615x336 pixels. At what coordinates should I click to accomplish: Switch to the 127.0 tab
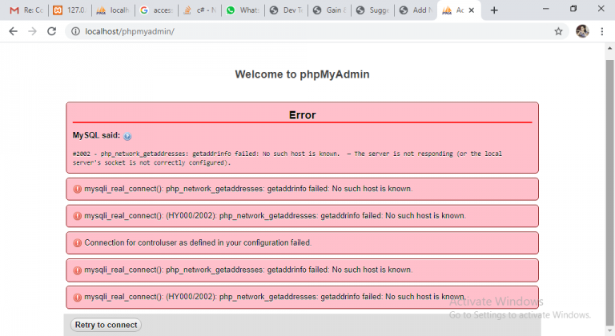click(x=69, y=10)
